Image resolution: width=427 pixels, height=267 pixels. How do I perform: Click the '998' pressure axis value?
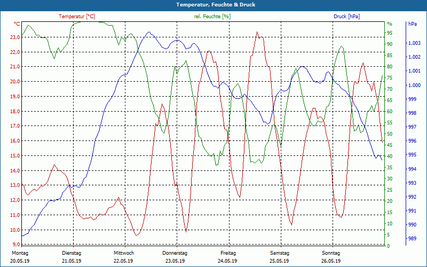pos(413,113)
